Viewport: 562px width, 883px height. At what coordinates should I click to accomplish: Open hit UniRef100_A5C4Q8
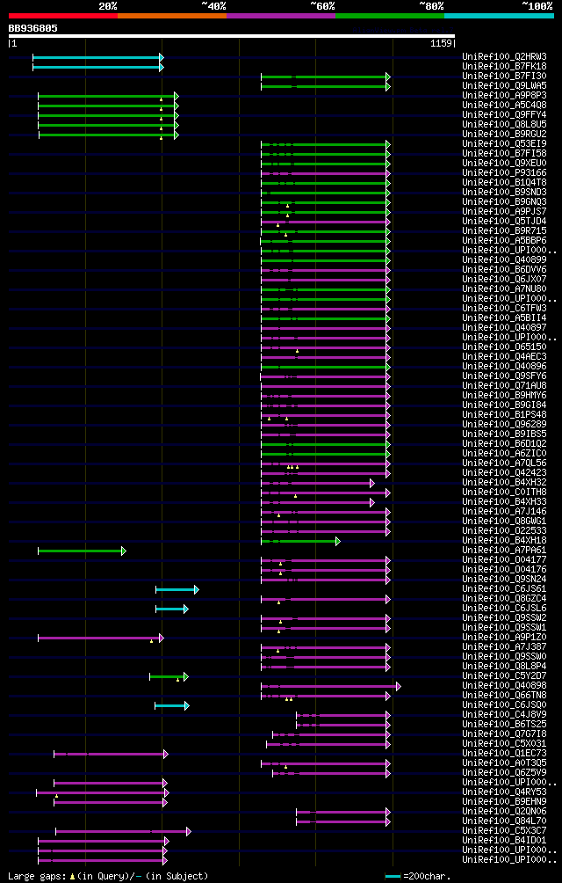pyautogui.click(x=504, y=105)
